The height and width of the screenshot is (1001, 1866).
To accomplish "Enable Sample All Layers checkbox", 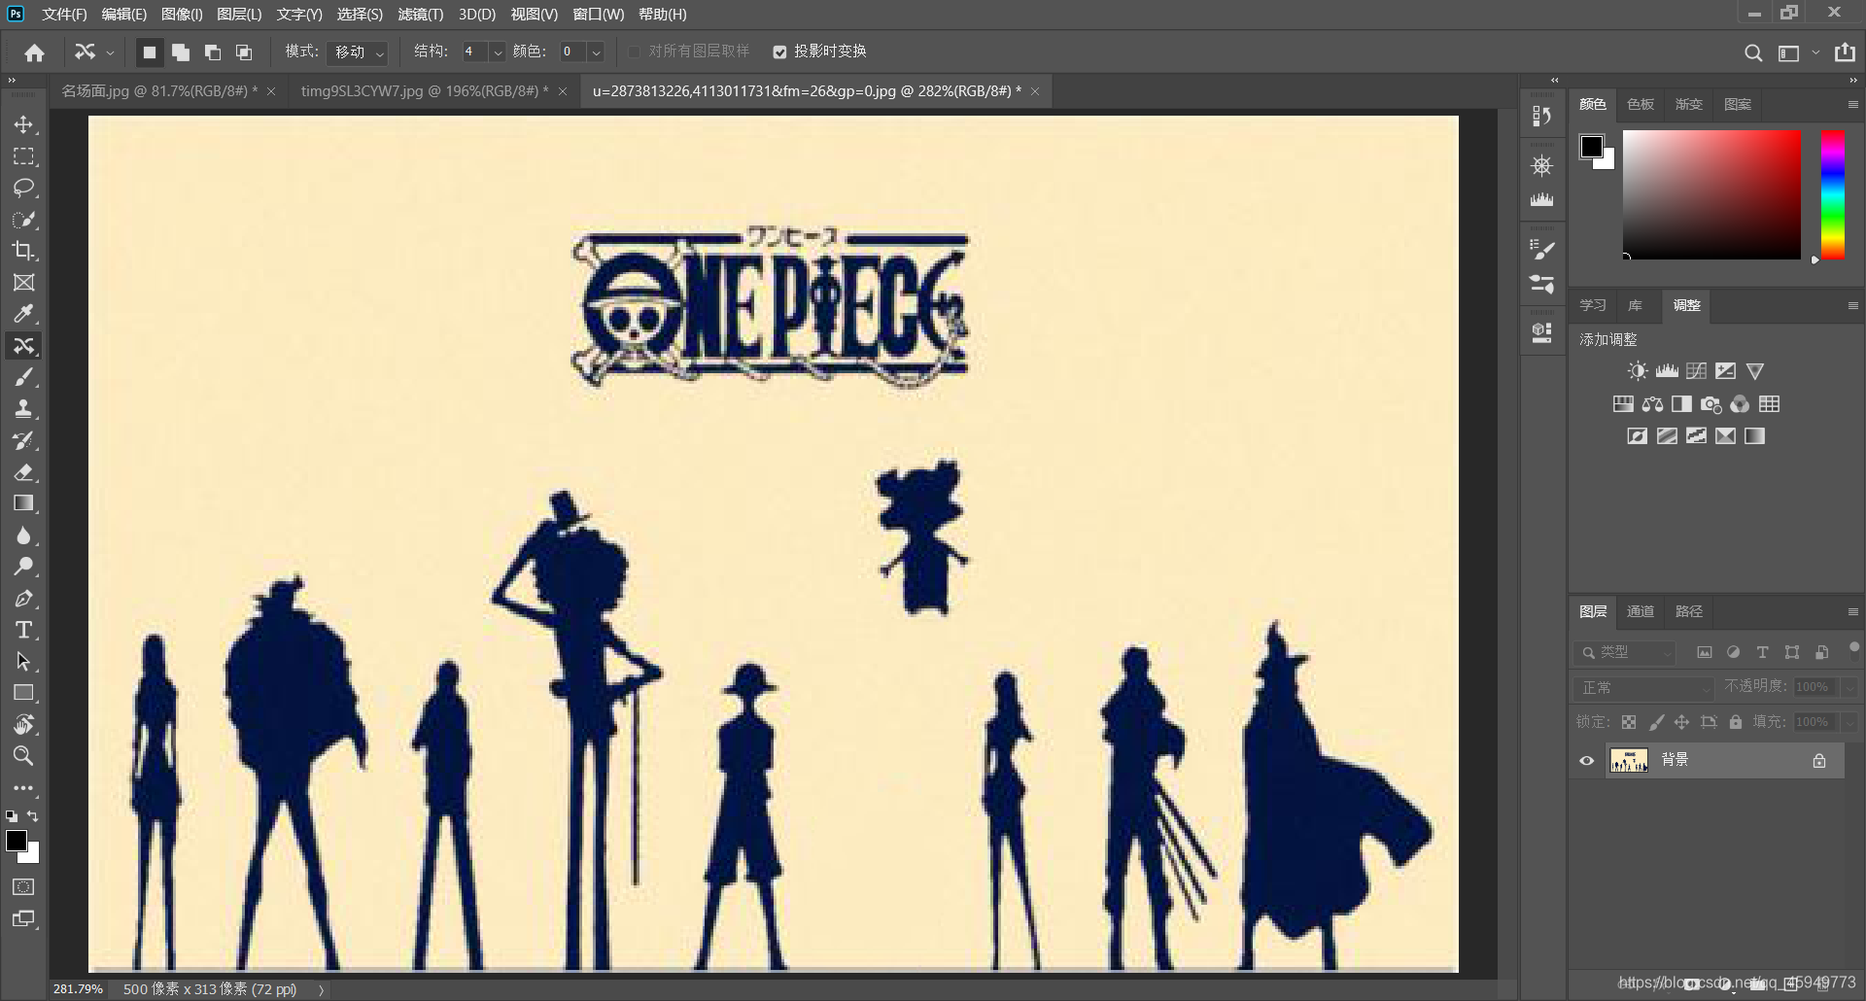I will 635,52.
